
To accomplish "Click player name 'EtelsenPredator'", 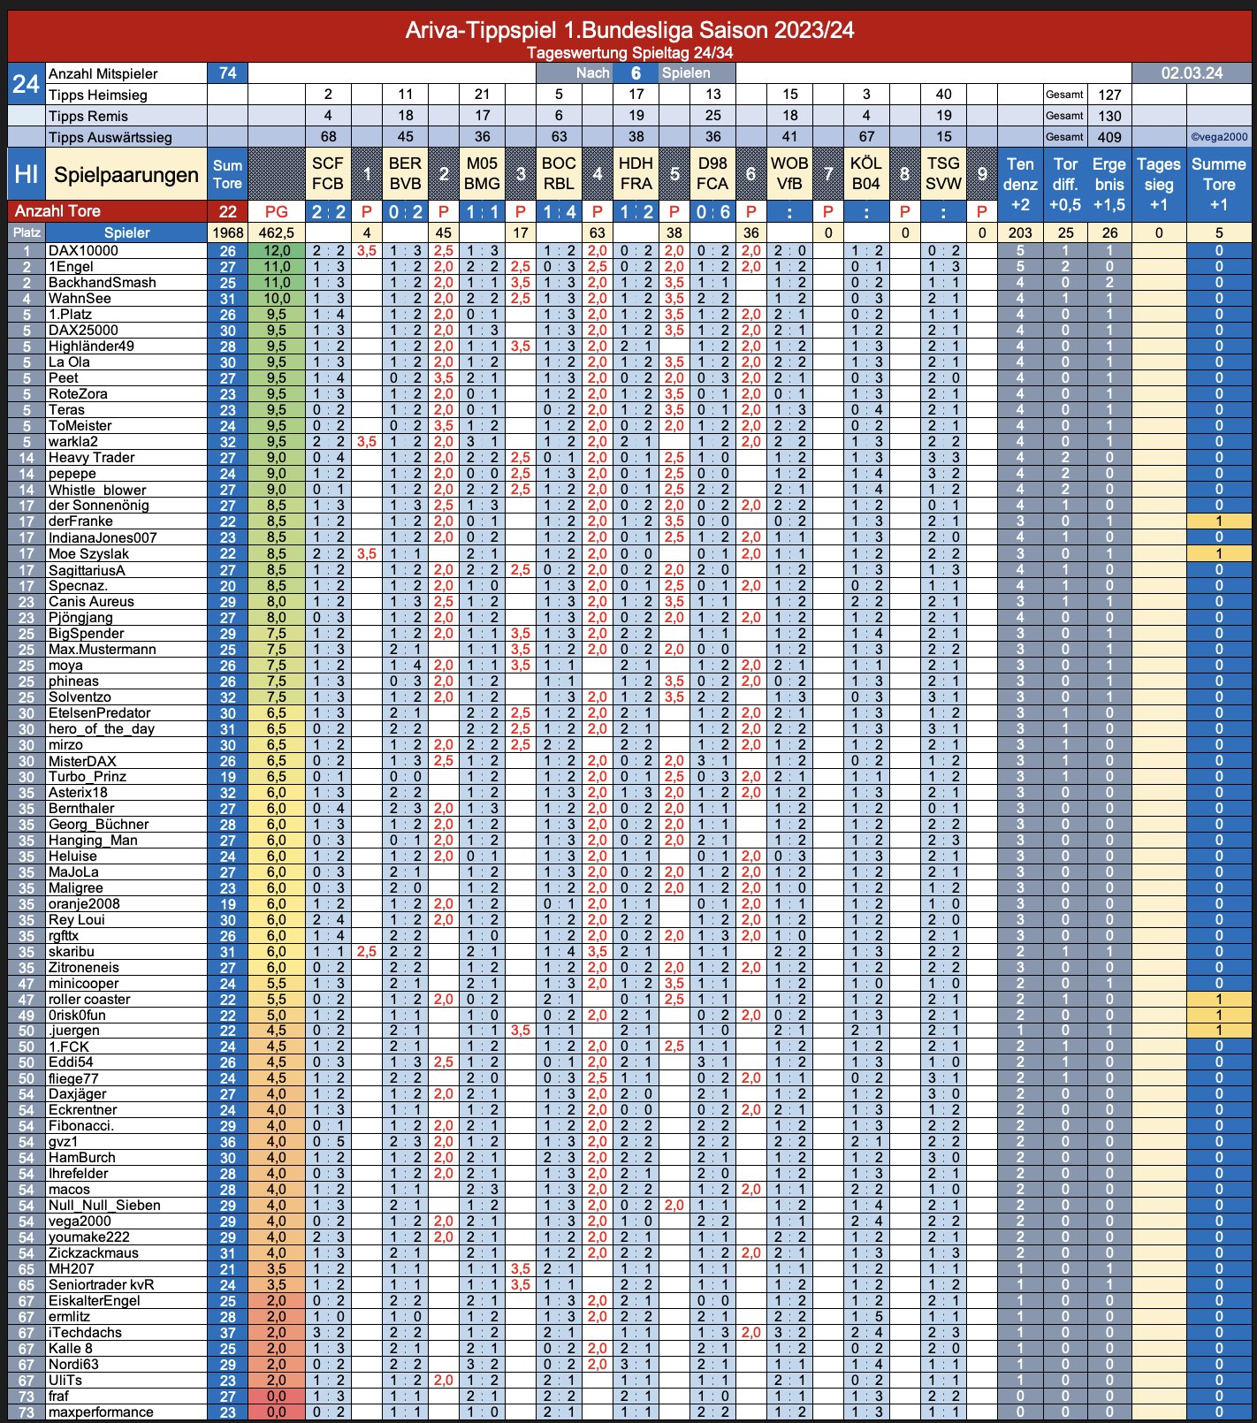I will tap(99, 712).
